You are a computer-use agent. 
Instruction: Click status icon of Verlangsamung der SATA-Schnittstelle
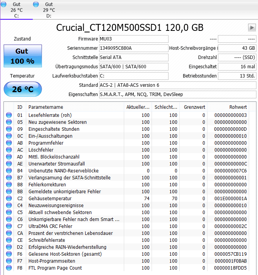pyautogui.click(x=9, y=177)
